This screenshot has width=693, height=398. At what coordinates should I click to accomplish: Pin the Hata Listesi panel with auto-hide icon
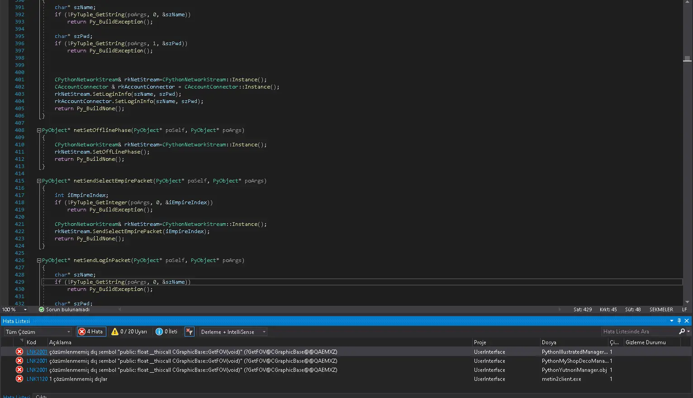pyautogui.click(x=679, y=321)
